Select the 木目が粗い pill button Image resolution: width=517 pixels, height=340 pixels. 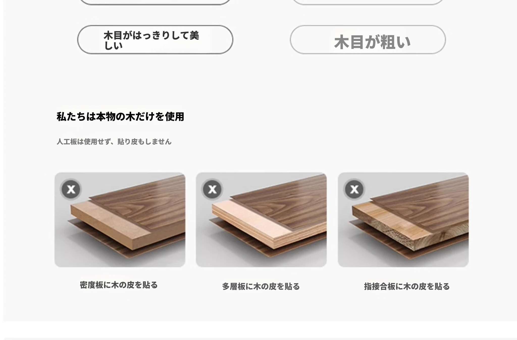pos(368,40)
